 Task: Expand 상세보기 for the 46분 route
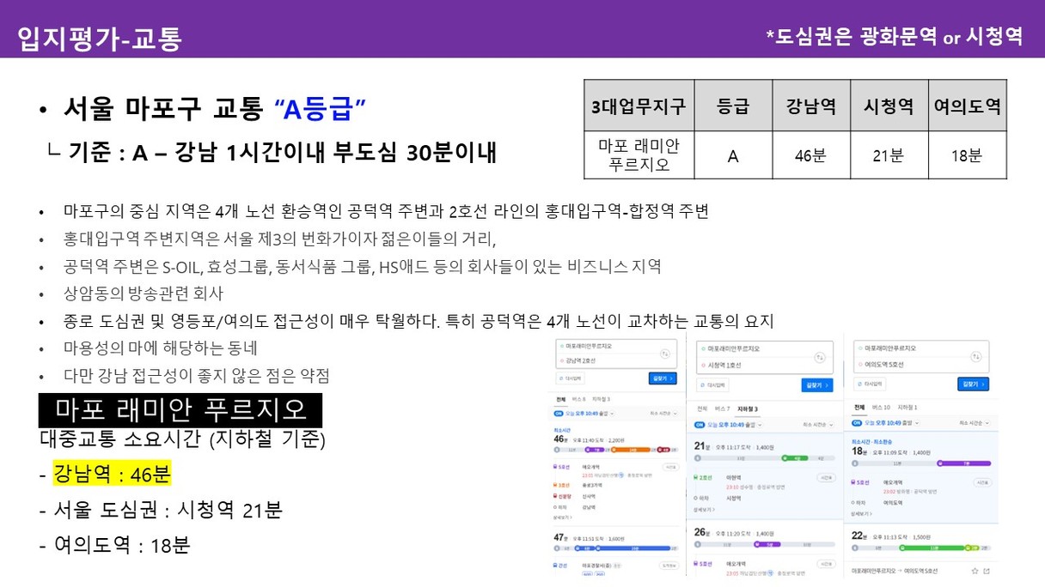point(561,517)
